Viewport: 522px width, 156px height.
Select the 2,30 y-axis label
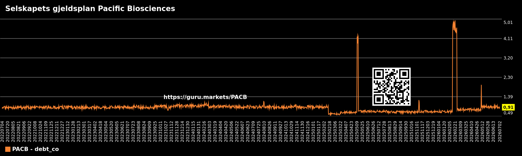[x=508, y=77]
